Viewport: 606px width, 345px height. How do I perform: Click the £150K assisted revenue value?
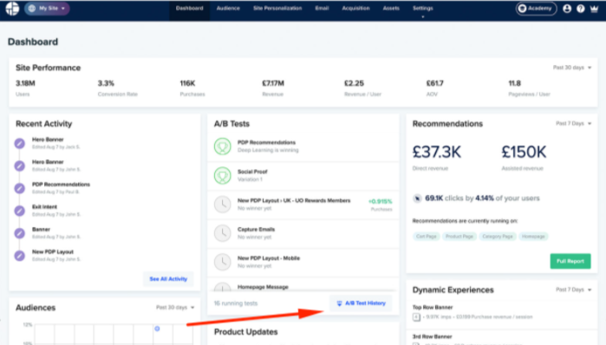[524, 153]
